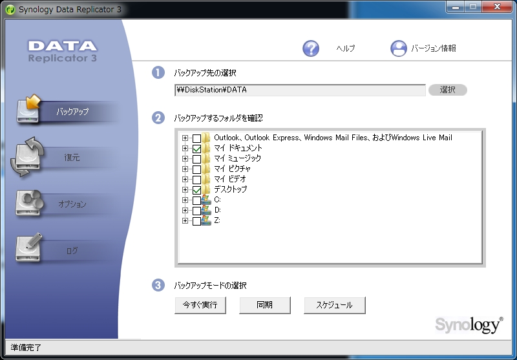Click the C: drive icon
This screenshot has height=360, width=517.
pyautogui.click(x=206, y=200)
